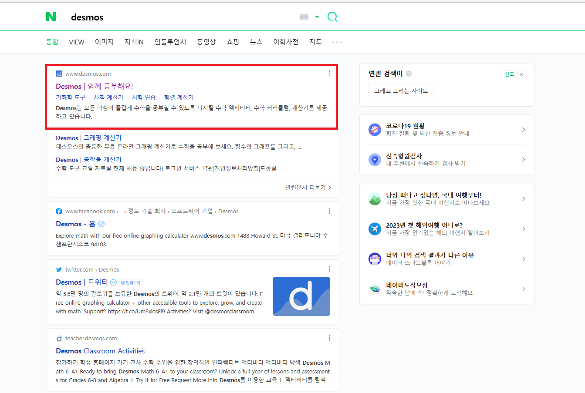
Task: Open 'Desmos | 함께 공부해요!' result title
Action: click(x=95, y=86)
